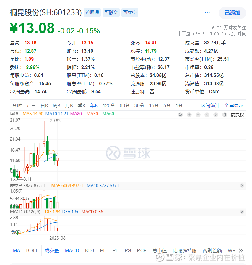252x265 pixels.
Task: Enable the PS indicator
Action: pyautogui.click(x=128, y=250)
